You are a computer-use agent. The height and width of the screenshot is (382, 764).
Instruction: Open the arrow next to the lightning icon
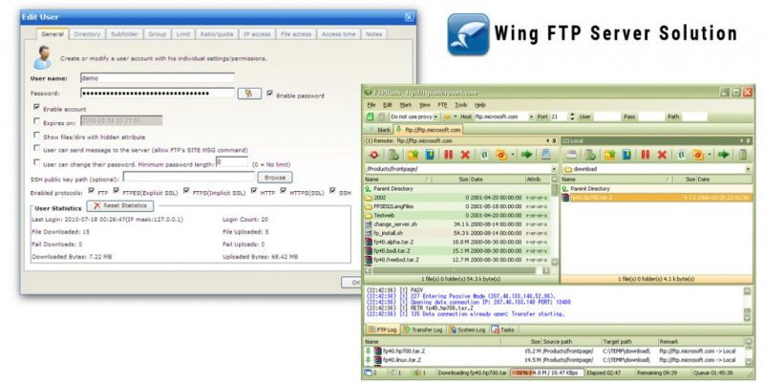click(x=456, y=117)
